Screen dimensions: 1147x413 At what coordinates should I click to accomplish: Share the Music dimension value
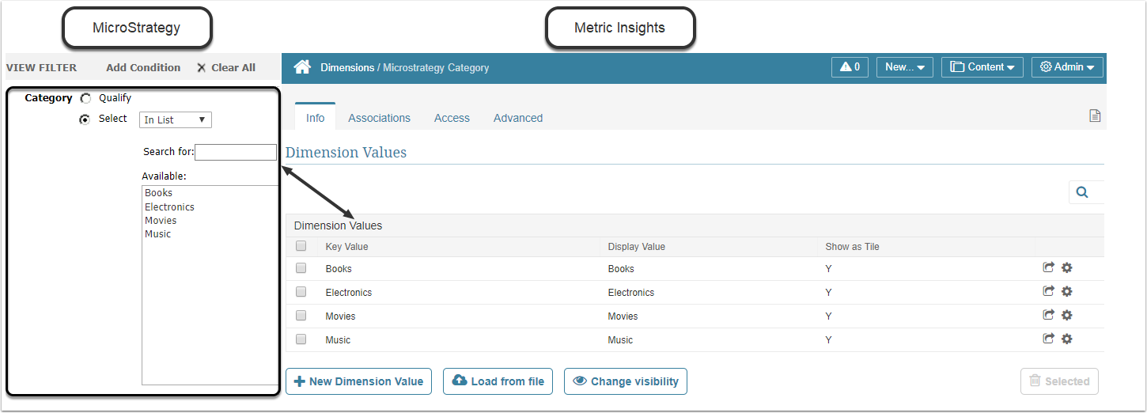click(1048, 339)
